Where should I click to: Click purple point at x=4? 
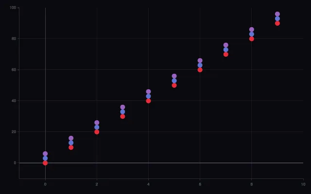click(148, 92)
